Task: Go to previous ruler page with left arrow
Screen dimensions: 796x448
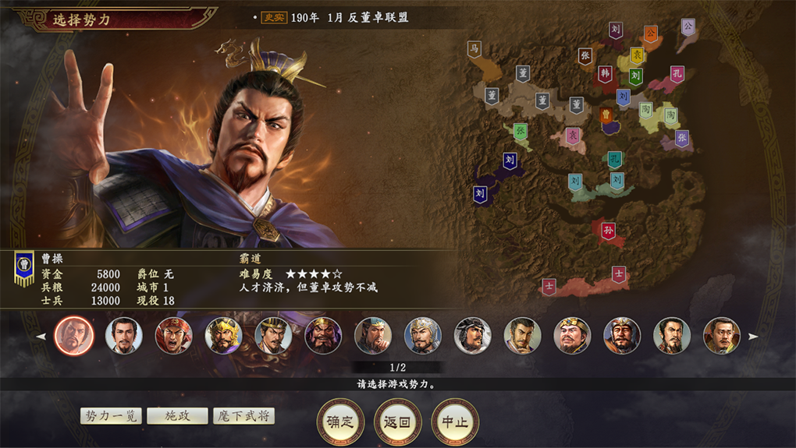Action: click(41, 336)
